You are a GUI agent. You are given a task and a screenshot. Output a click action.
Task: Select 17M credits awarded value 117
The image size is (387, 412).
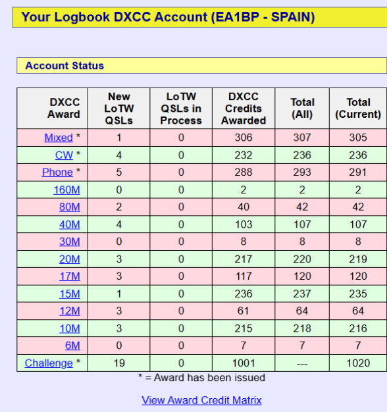244,276
